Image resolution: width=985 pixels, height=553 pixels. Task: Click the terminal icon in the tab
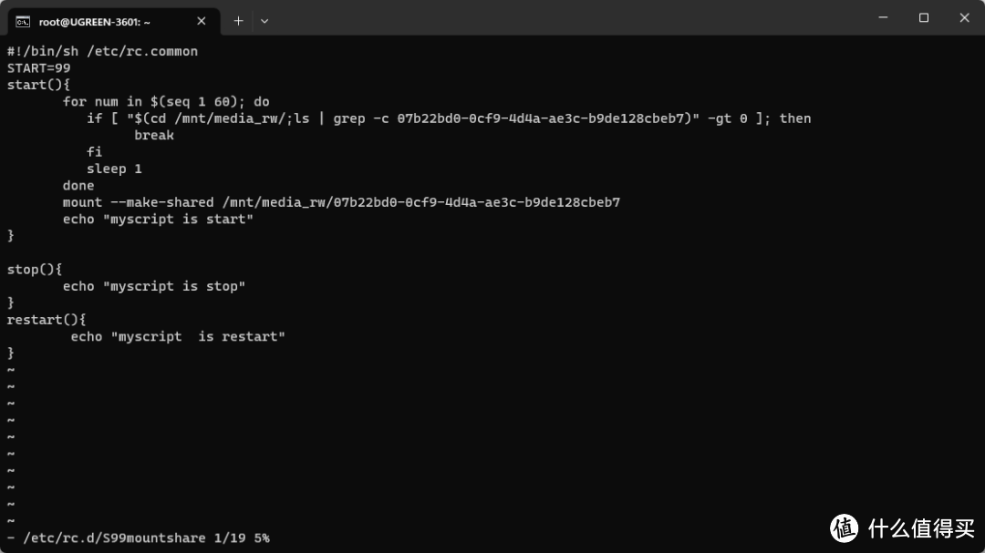pos(23,22)
